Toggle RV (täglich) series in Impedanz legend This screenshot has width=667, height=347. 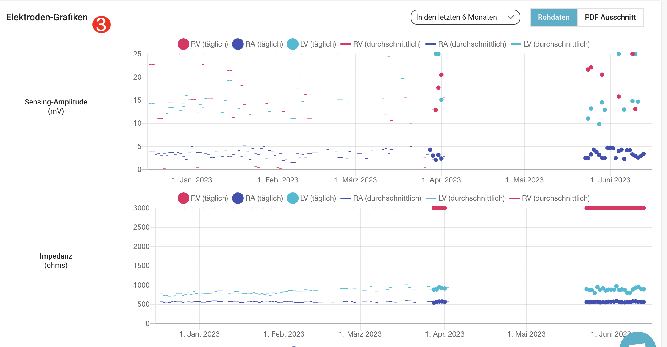[x=203, y=198]
